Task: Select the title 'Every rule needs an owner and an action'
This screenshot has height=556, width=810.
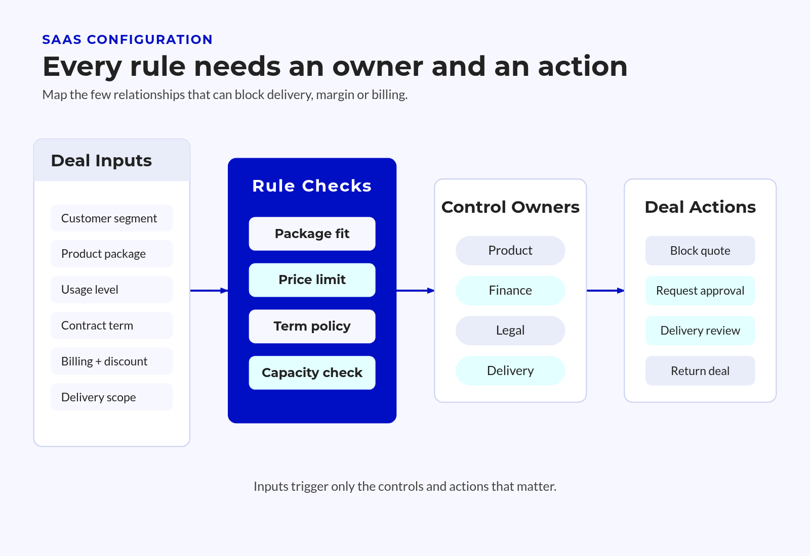Action: pyautogui.click(x=335, y=66)
